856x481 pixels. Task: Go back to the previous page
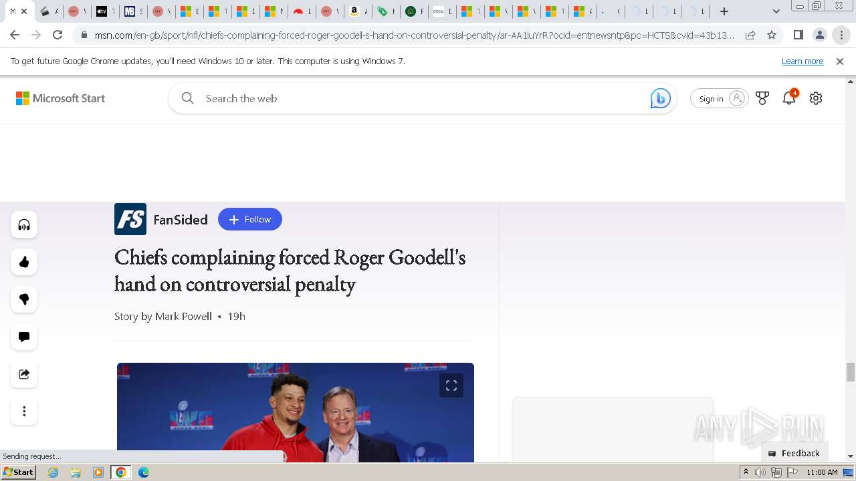point(15,35)
